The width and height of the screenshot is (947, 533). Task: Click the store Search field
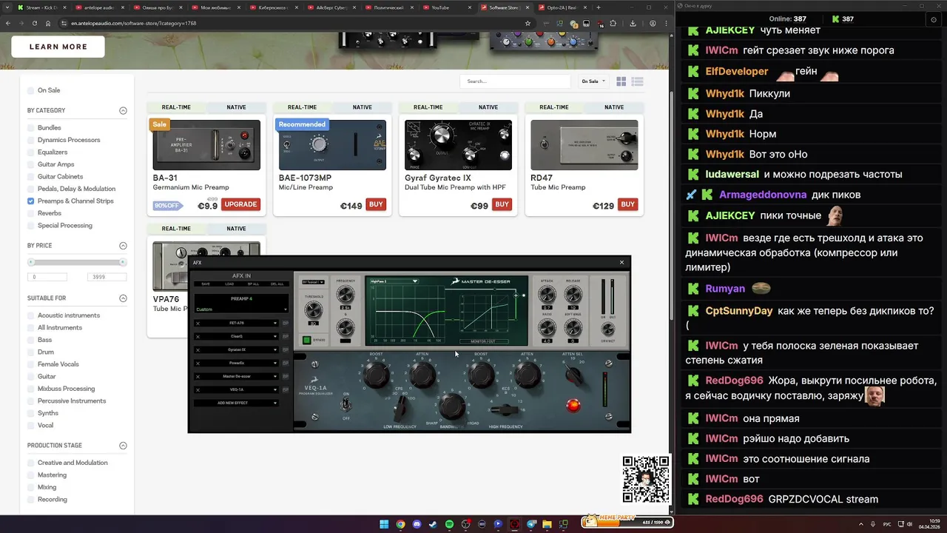point(515,81)
